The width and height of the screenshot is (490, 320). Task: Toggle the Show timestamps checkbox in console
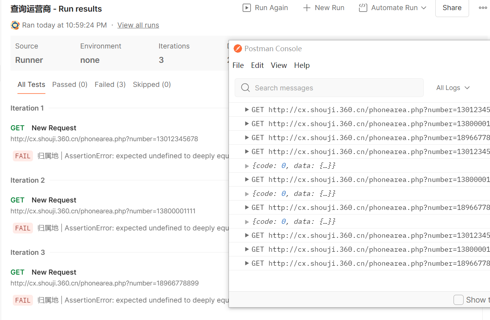point(459,300)
